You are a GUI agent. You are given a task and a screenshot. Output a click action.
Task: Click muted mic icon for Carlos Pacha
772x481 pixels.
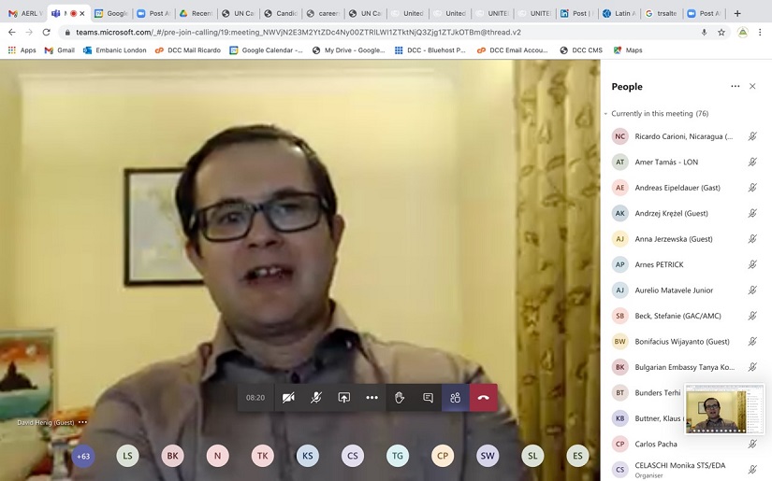(x=752, y=444)
